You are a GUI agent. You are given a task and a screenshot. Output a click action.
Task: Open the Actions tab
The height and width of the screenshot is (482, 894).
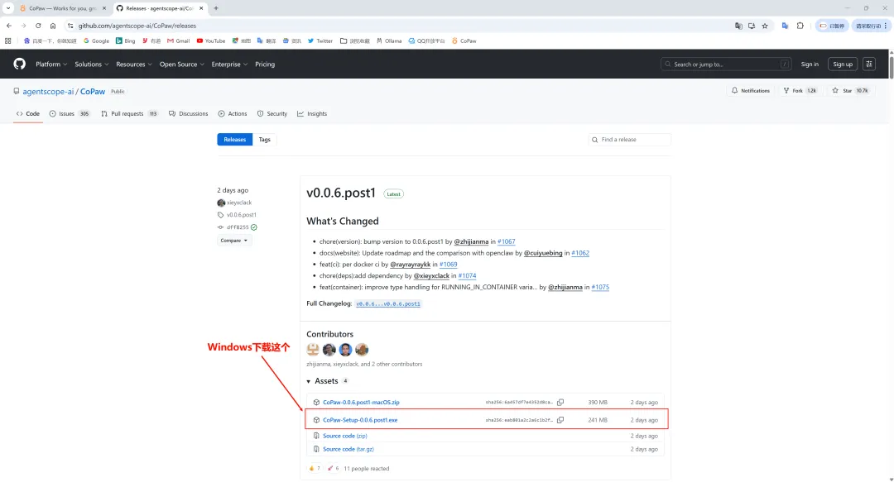[x=233, y=114]
